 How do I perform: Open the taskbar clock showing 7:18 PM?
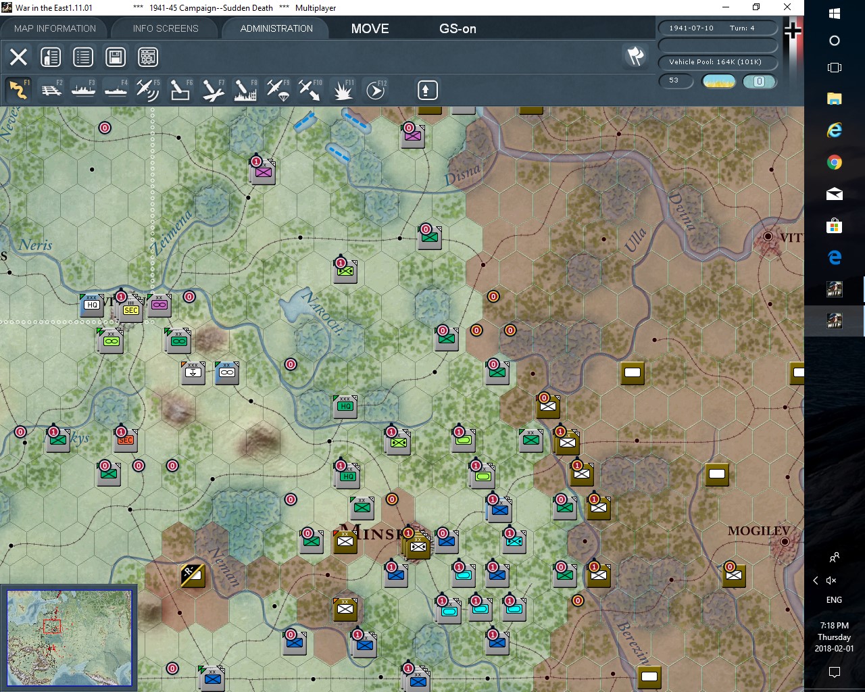pyautogui.click(x=834, y=637)
